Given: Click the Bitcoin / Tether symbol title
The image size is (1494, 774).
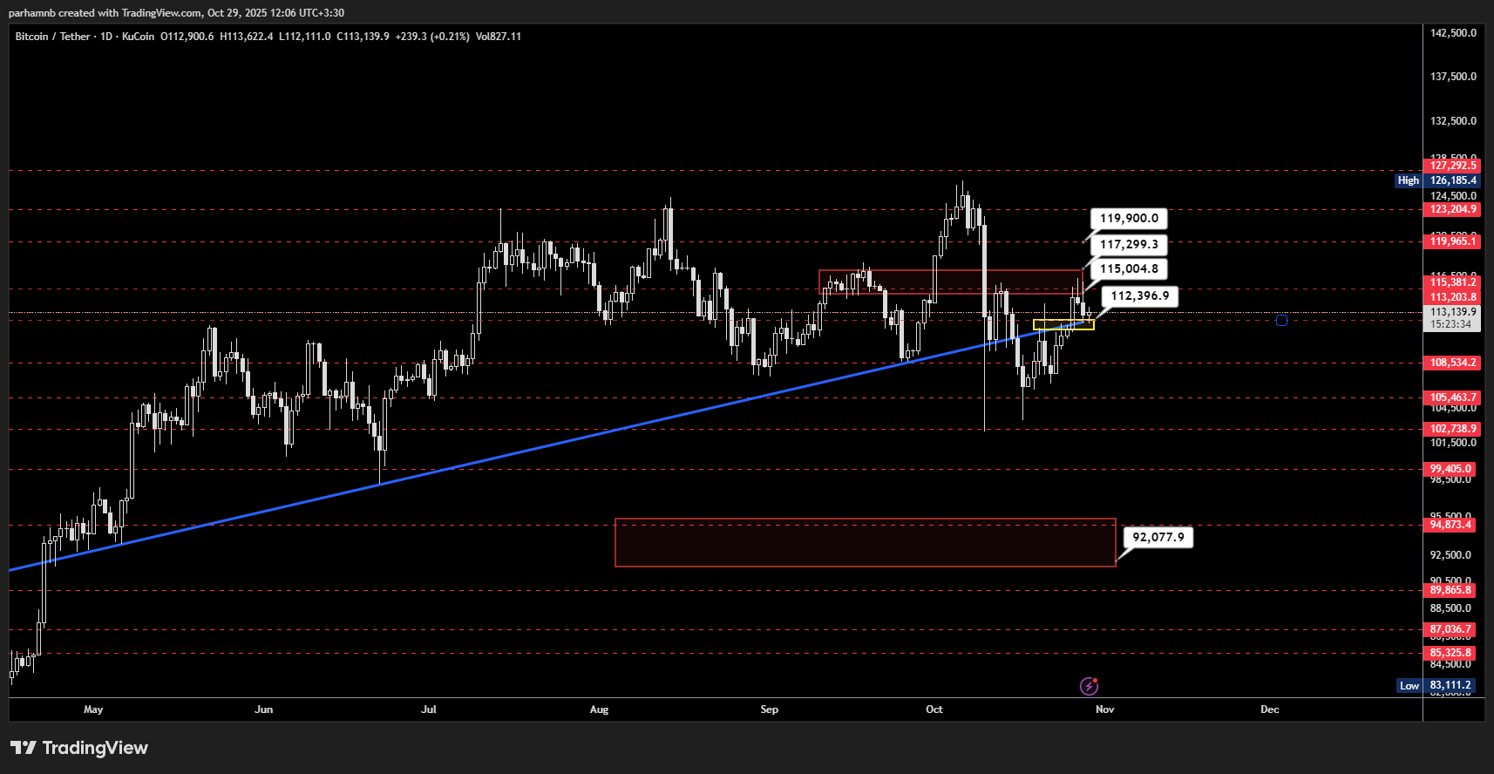Looking at the screenshot, I should click(x=52, y=37).
